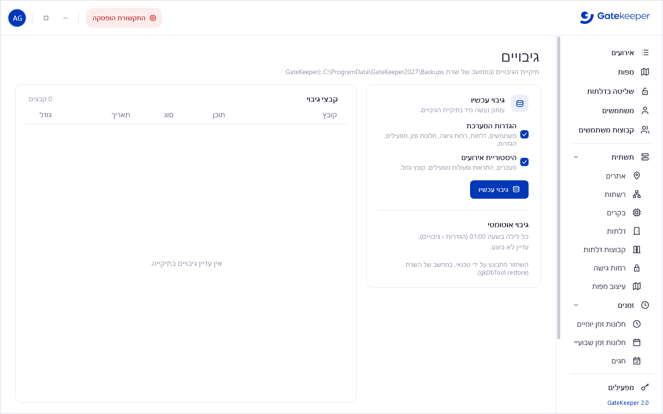
Task: Click the רמות גישה padlock icon
Action: pos(637,268)
